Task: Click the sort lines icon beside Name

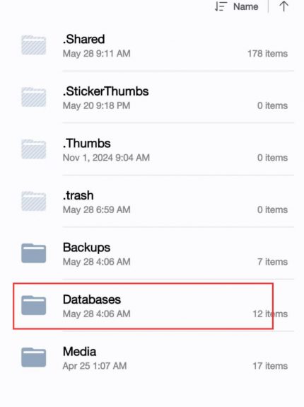Action: coord(221,6)
